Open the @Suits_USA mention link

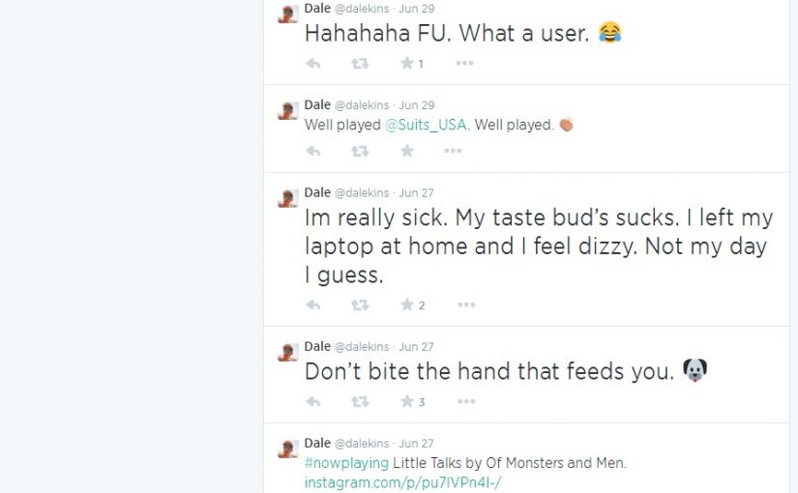pyautogui.click(x=426, y=125)
